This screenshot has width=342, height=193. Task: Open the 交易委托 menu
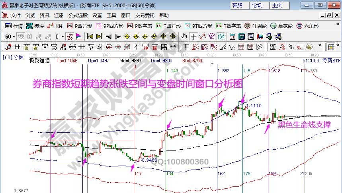[145, 15]
